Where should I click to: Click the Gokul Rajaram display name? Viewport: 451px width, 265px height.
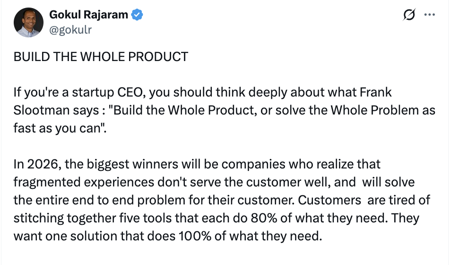point(89,15)
